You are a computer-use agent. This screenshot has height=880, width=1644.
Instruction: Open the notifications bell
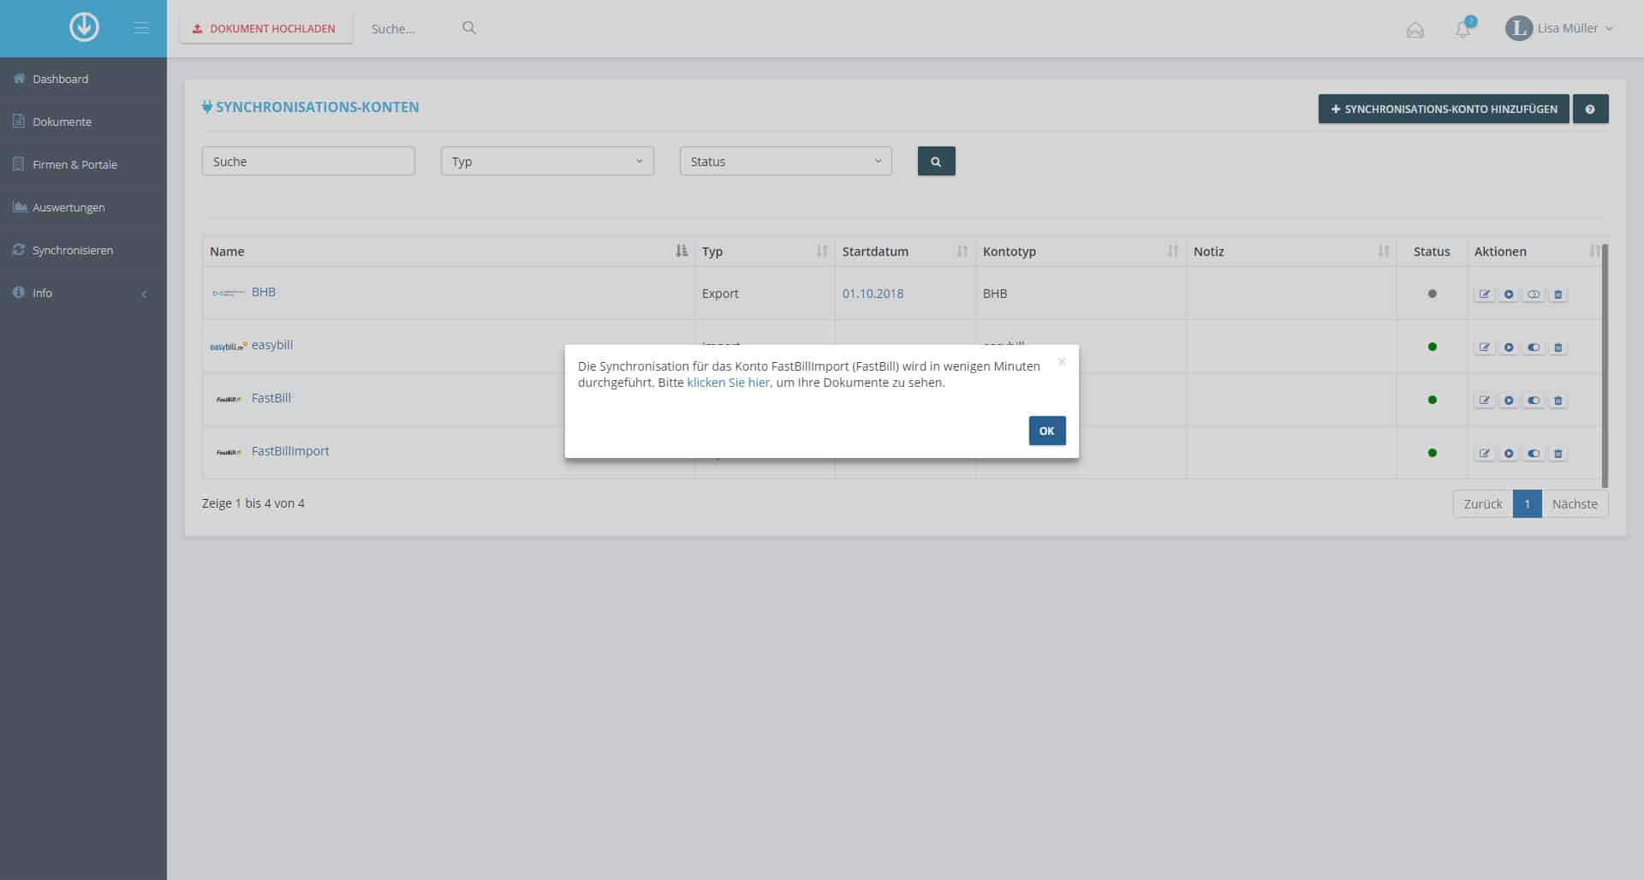click(1463, 29)
